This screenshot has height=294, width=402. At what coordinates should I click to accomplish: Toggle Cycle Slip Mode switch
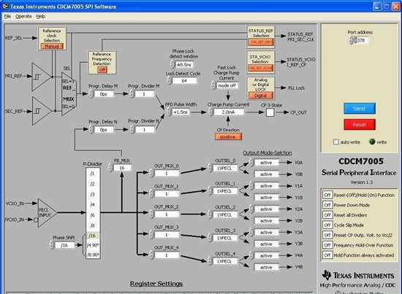pyautogui.click(x=327, y=225)
